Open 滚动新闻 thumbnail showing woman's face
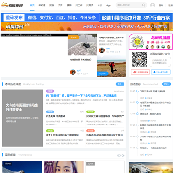Screen dimensions: 173x173 coord(63,167)
